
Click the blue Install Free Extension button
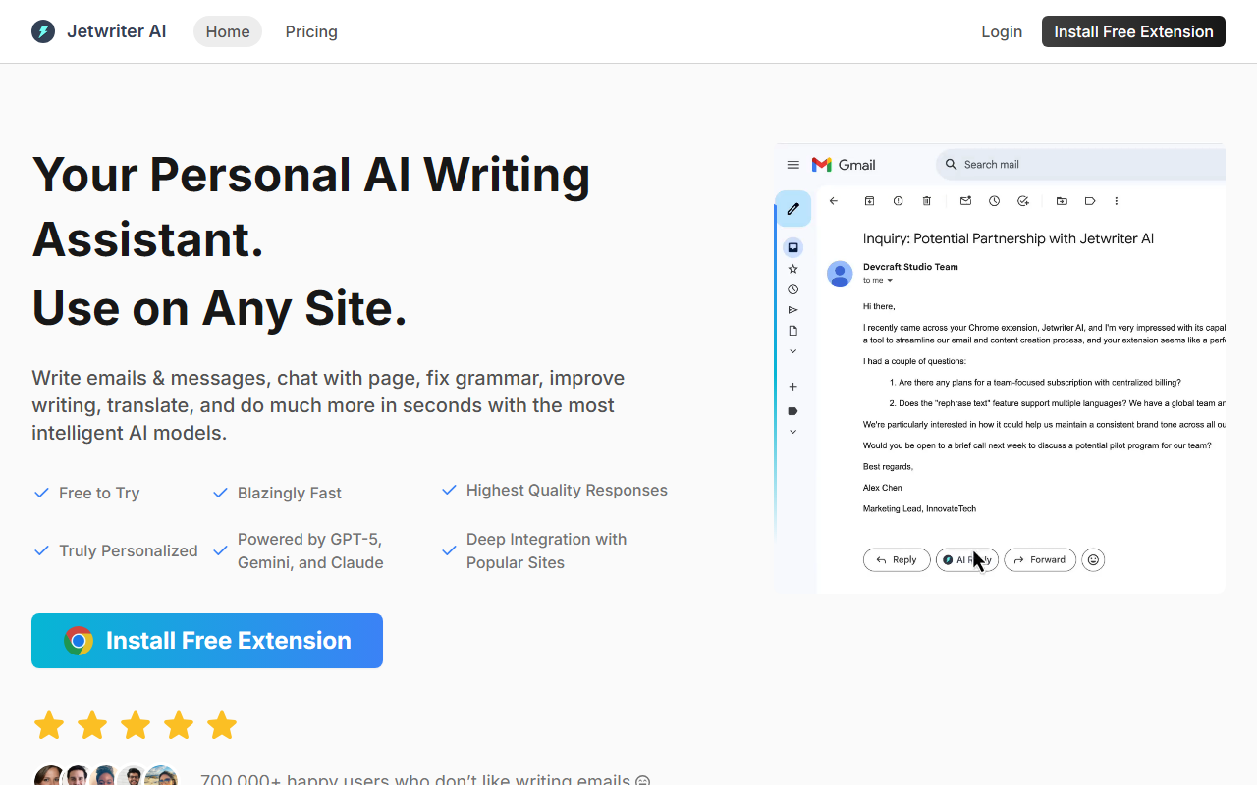207,641
